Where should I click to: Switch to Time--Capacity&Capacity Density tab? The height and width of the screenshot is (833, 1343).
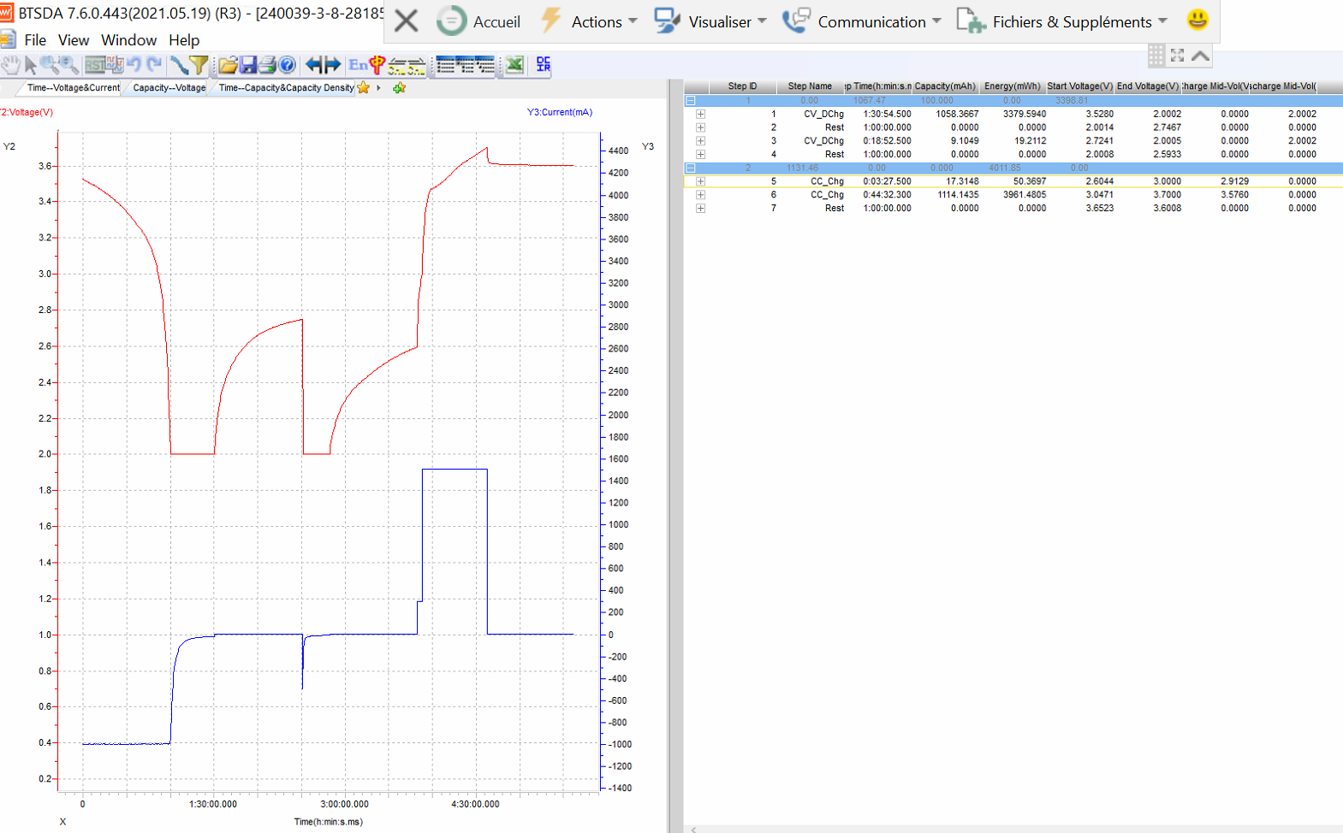286,87
